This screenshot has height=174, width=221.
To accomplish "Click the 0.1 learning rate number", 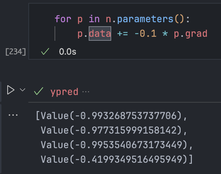I will click(x=152, y=34).
